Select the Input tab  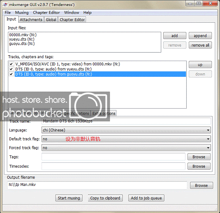coord(11,19)
